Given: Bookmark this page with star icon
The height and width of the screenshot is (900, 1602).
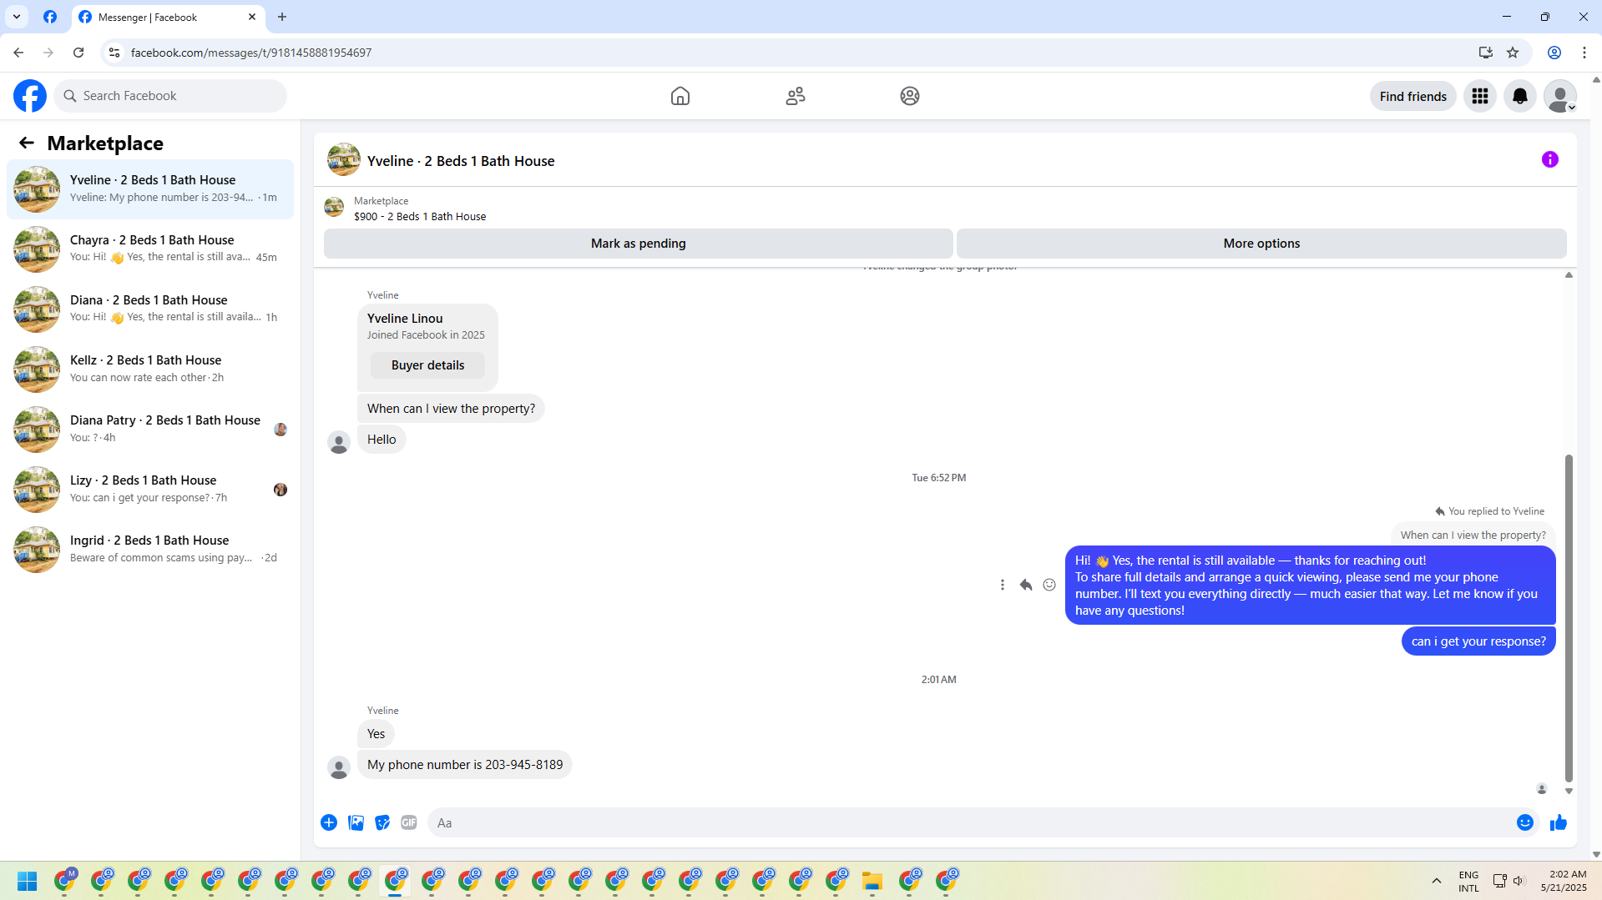Looking at the screenshot, I should coord(1513,53).
